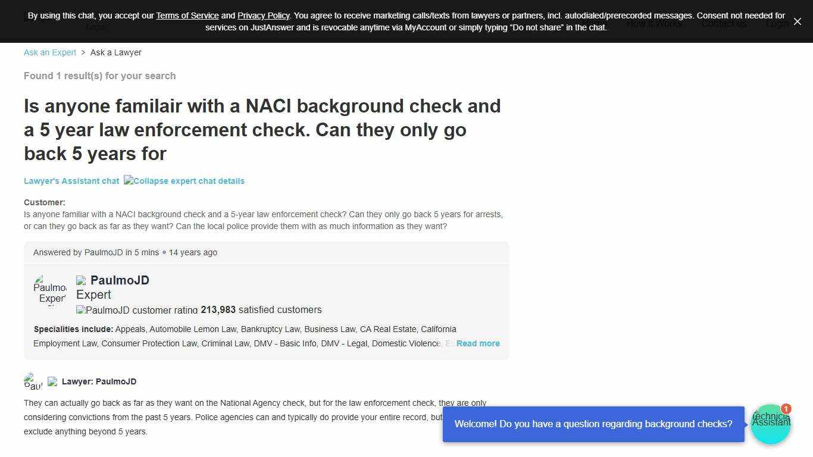This screenshot has height=457, width=813.
Task: Dismiss the consent banner with the X
Action: [x=798, y=21]
